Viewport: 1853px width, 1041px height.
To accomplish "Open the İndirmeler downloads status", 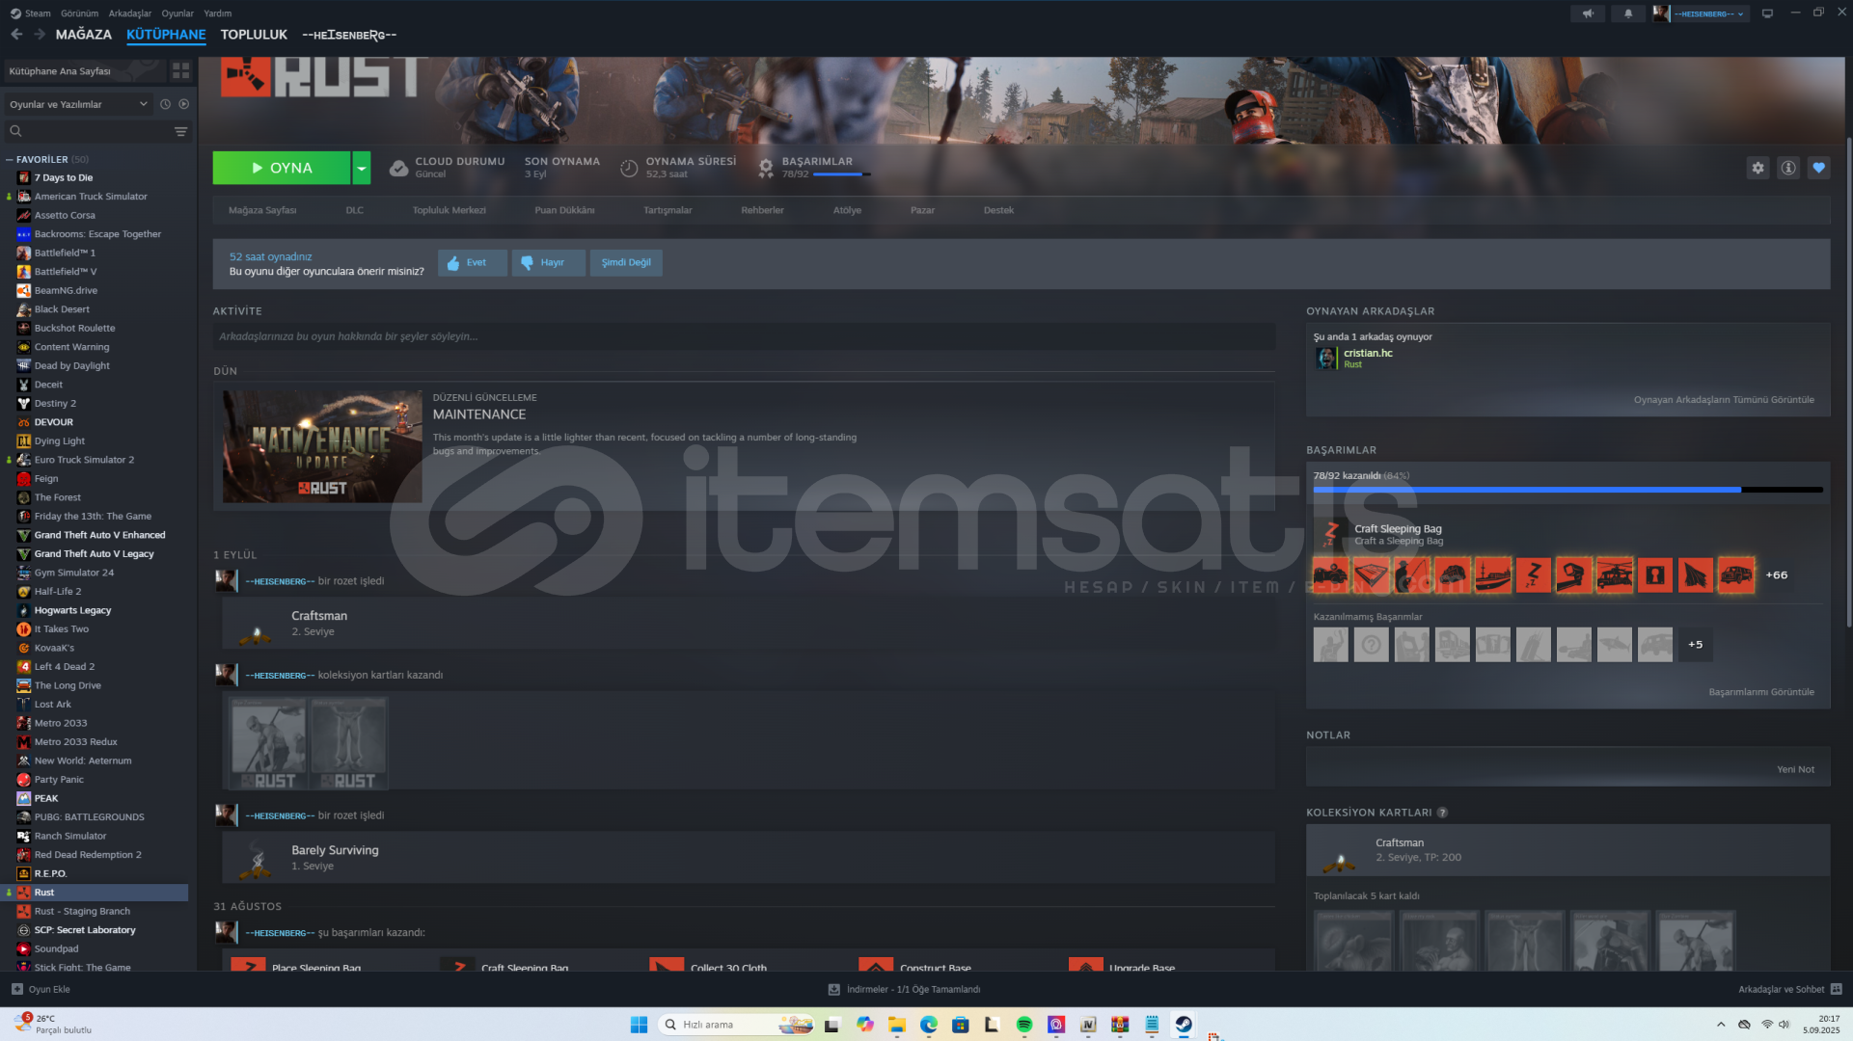I will tap(904, 990).
